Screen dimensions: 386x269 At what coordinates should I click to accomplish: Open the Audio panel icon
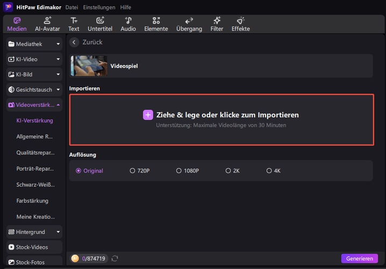tap(128, 20)
